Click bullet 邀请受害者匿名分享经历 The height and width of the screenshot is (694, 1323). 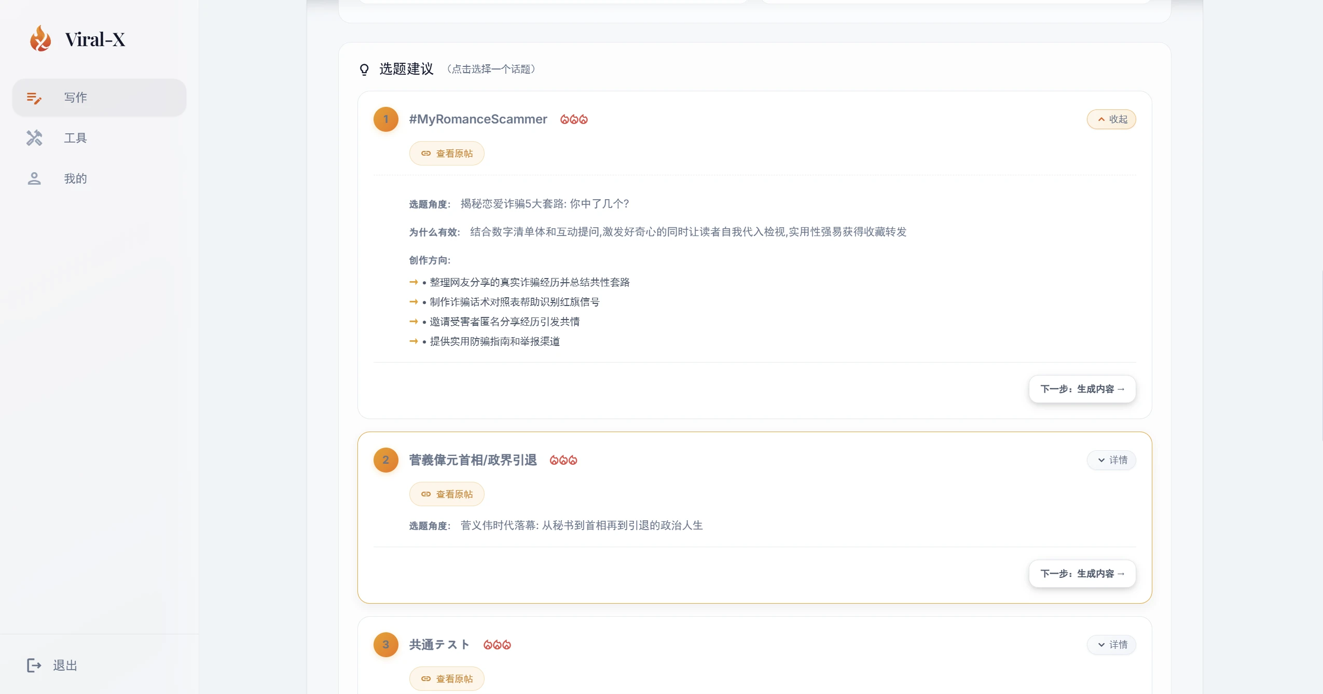pos(505,322)
